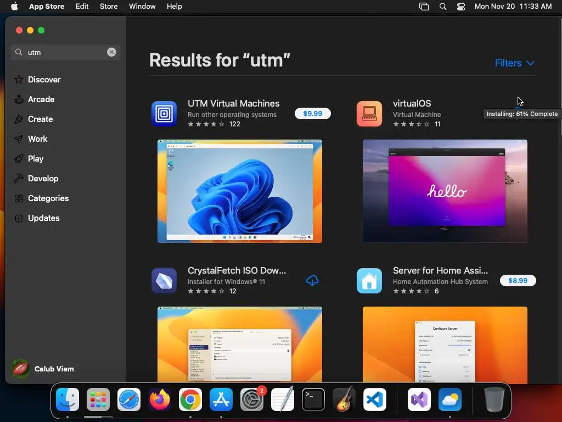Screen dimensions: 562x422
Task: Open Server for Home Assi... title
Action: click(x=440, y=270)
